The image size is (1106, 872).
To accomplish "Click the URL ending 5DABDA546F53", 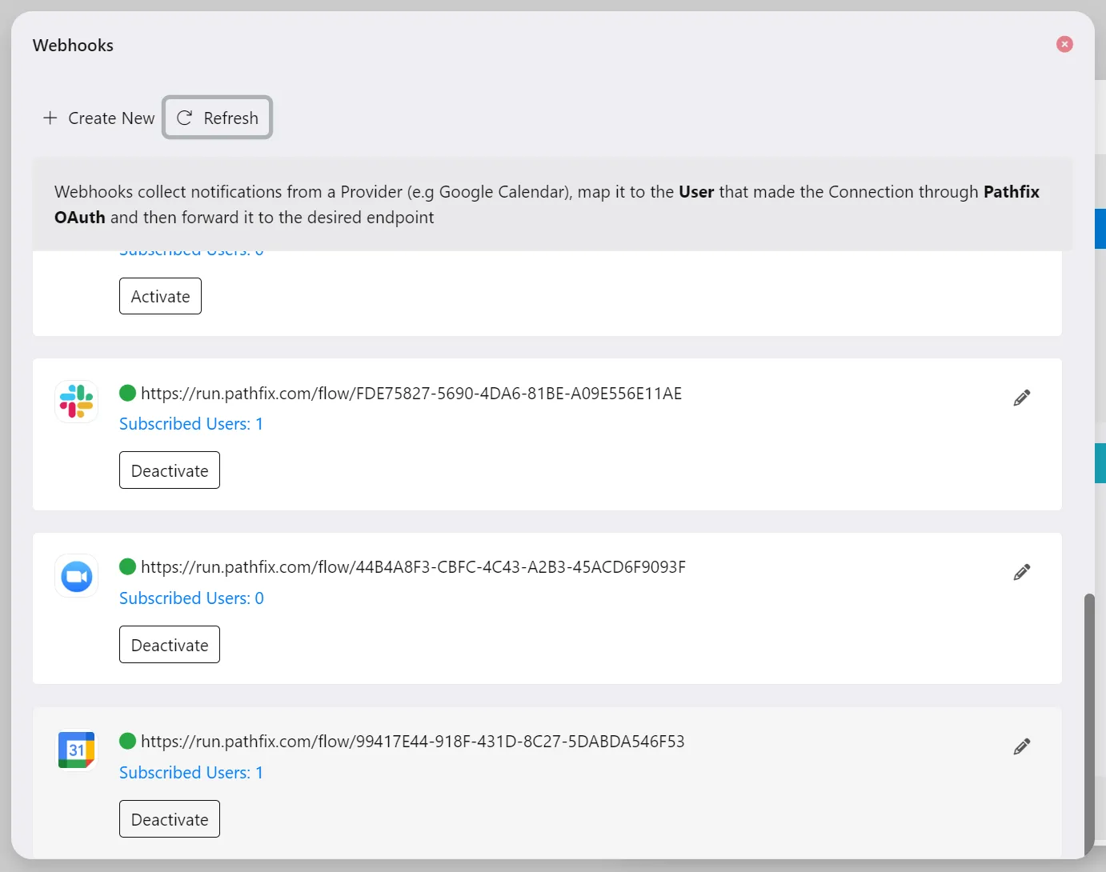I will (x=413, y=741).
